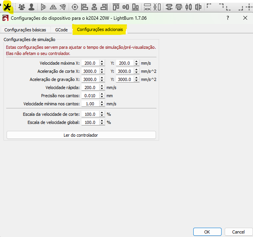Click the Group objects icon

[x=22, y=7]
